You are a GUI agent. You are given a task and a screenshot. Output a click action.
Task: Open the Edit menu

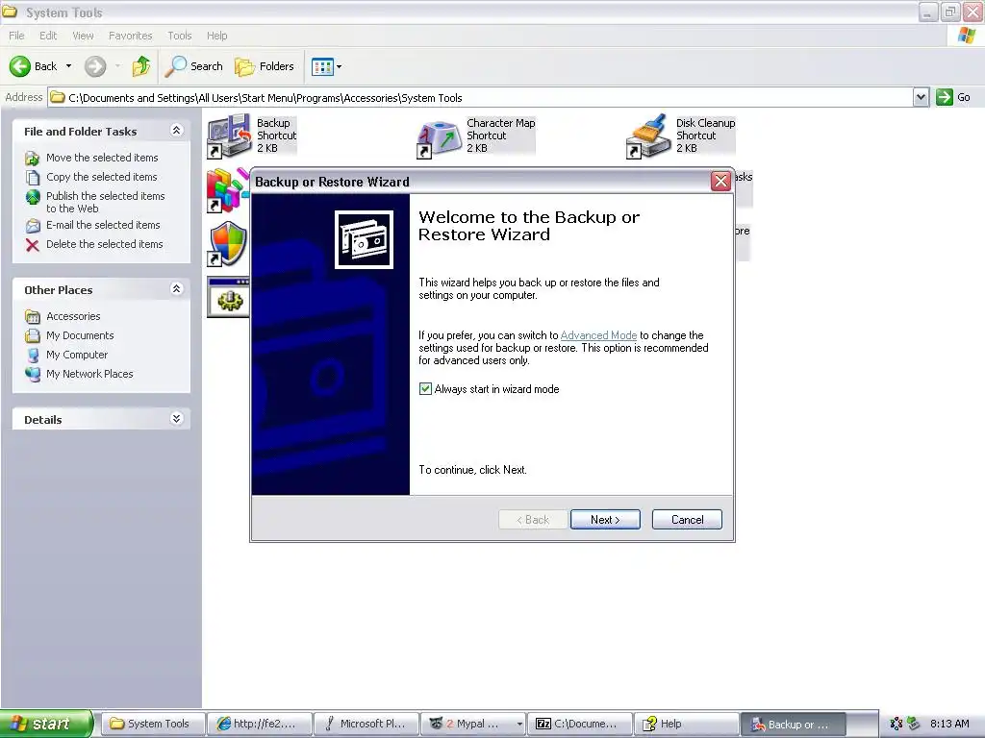48,36
